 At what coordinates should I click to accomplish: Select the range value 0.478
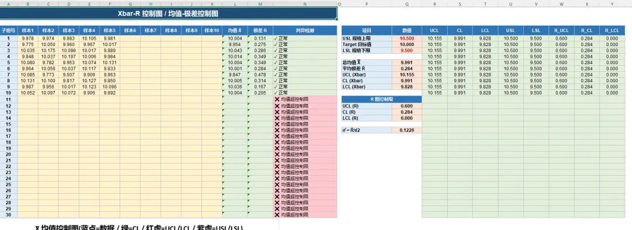click(x=260, y=75)
